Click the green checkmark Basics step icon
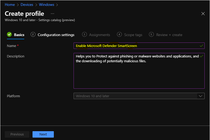 pos(9,34)
